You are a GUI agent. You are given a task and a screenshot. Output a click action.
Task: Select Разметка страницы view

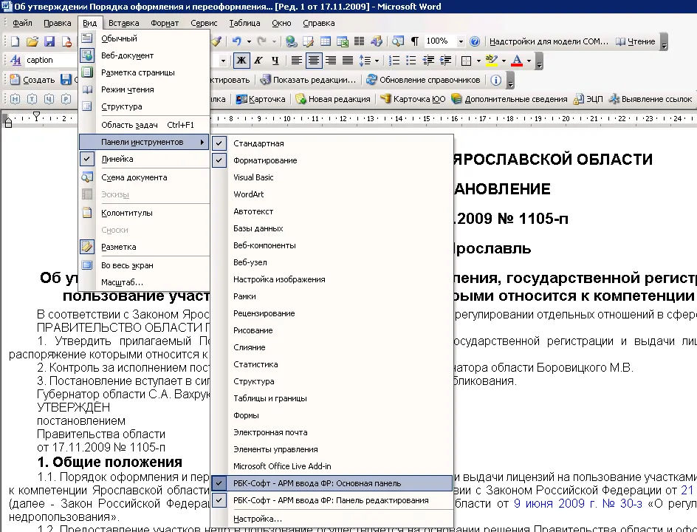tap(144, 72)
